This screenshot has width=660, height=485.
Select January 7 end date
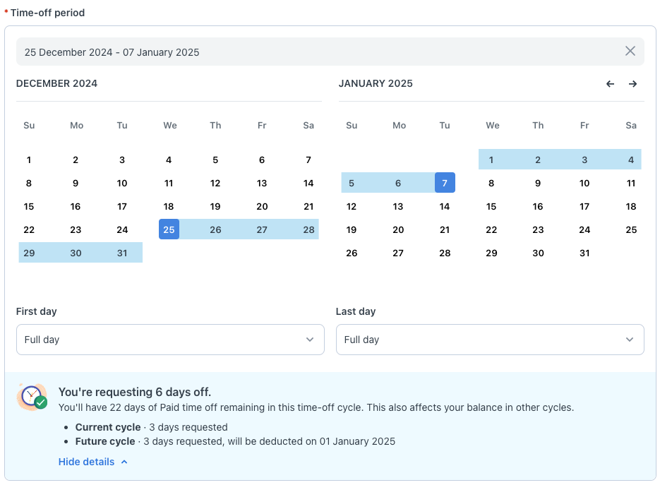pos(445,183)
